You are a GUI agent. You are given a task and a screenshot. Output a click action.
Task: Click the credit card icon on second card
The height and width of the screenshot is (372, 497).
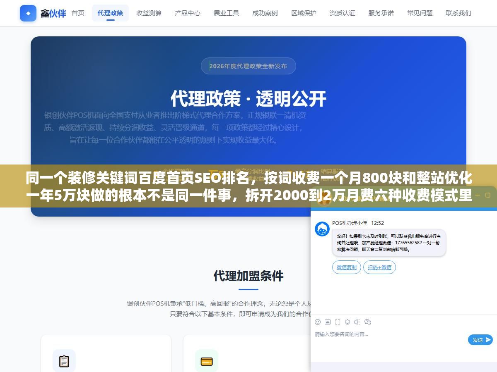(x=207, y=361)
